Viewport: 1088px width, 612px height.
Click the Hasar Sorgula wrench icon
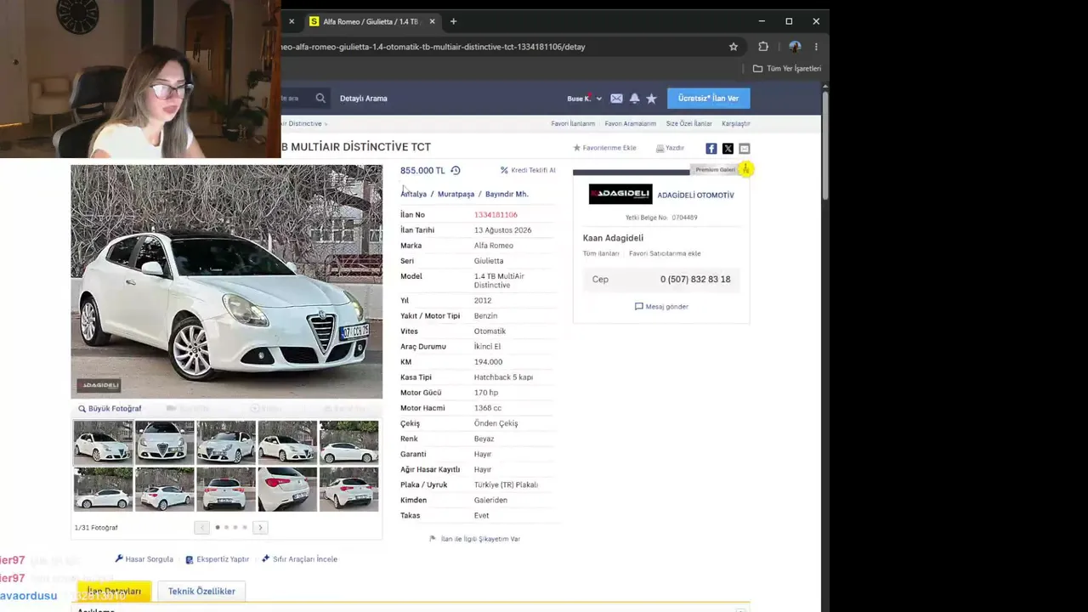119,558
